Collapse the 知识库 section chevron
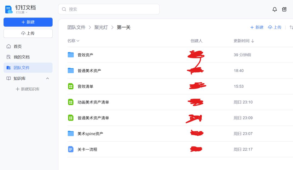Screen dimensions: 293x170 pyautogui.click(x=47, y=79)
